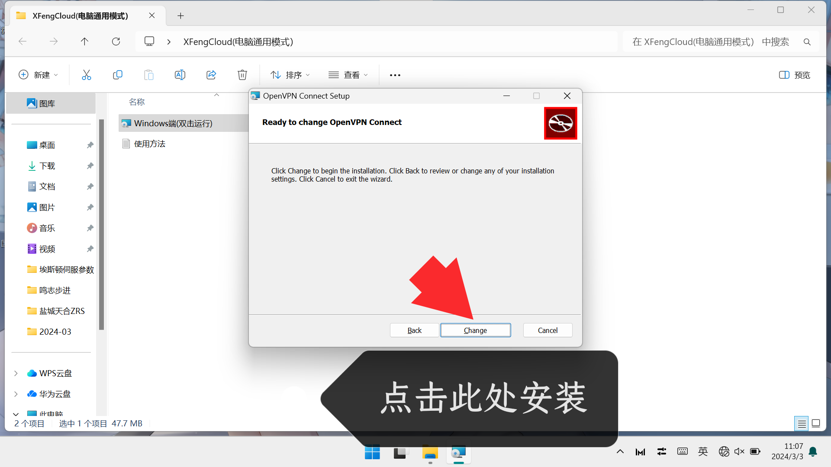This screenshot has width=831, height=467.
Task: Expand the WPS云盘 tree node
Action: pos(16,373)
